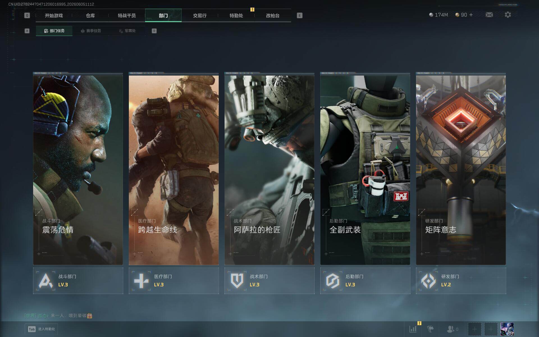The image size is (539, 337).
Task: Click the small icon on 震荡危情 card
Action: point(39,212)
